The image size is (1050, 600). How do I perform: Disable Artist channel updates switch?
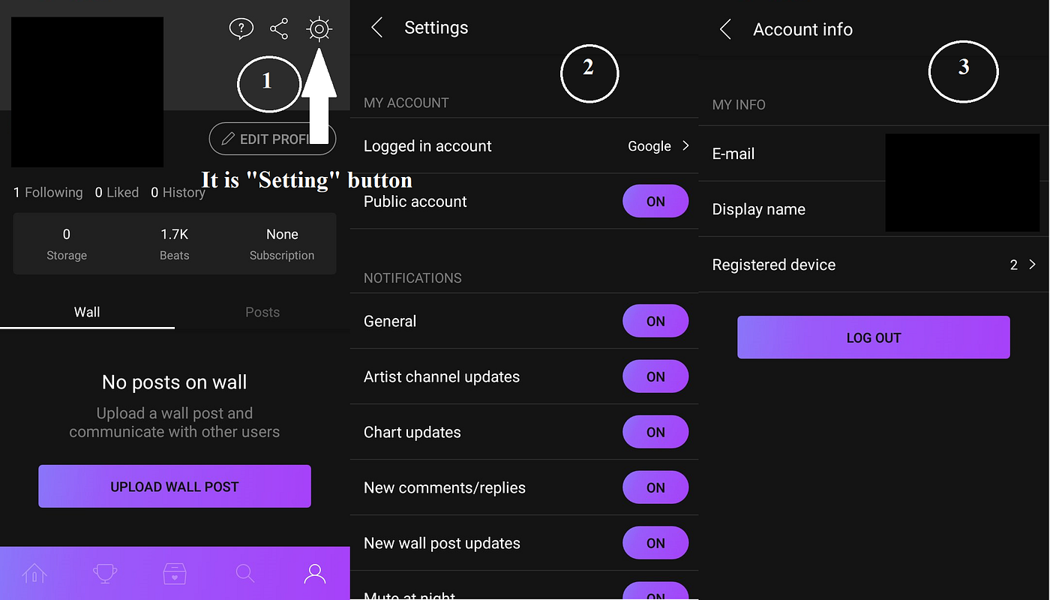(x=655, y=376)
